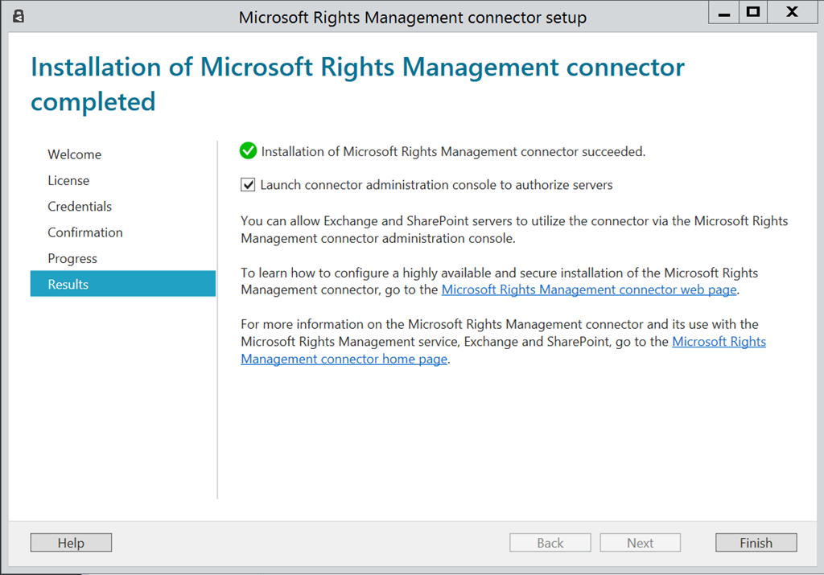Open the Confirmation step
The width and height of the screenshot is (824, 575).
[85, 232]
